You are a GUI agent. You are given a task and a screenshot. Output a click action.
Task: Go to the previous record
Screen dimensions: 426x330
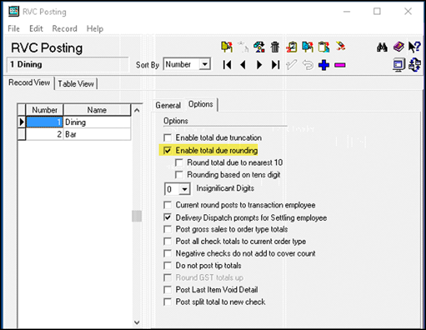[244, 64]
